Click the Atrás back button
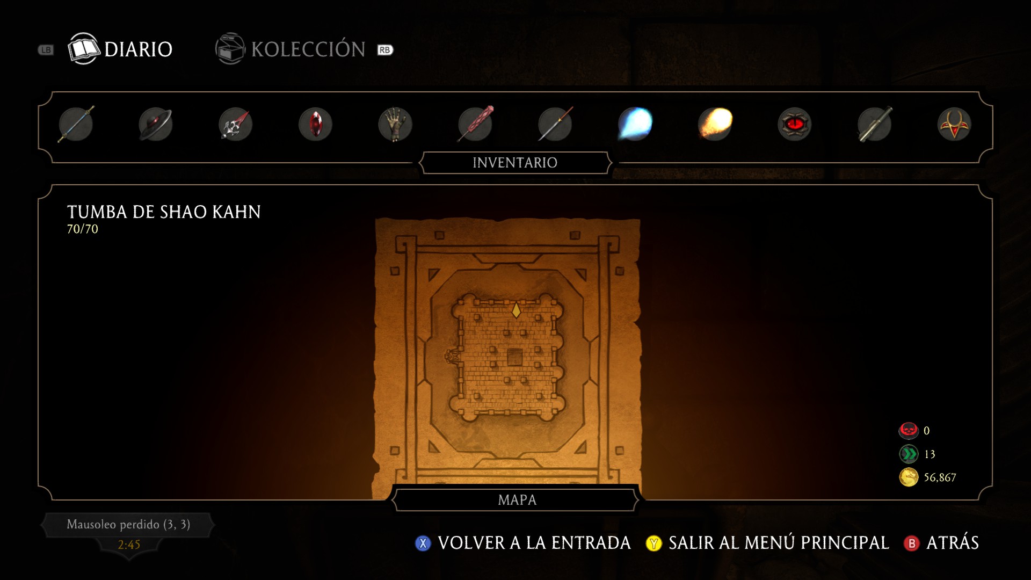Image resolution: width=1031 pixels, height=580 pixels. 942,543
